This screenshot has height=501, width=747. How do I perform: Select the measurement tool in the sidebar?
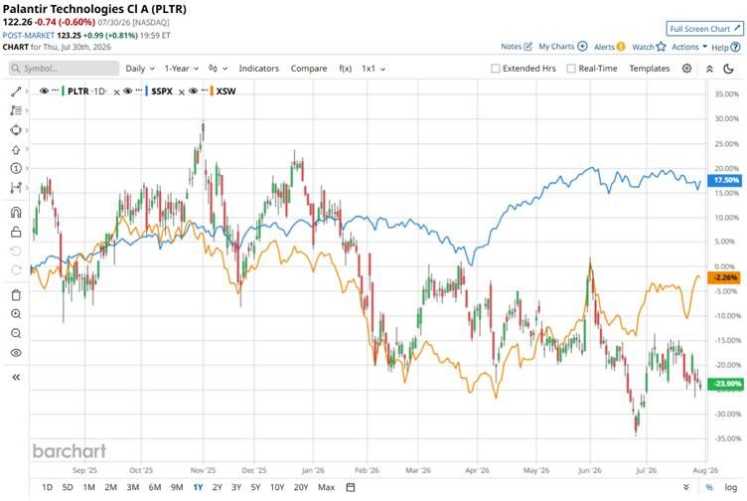(x=16, y=187)
